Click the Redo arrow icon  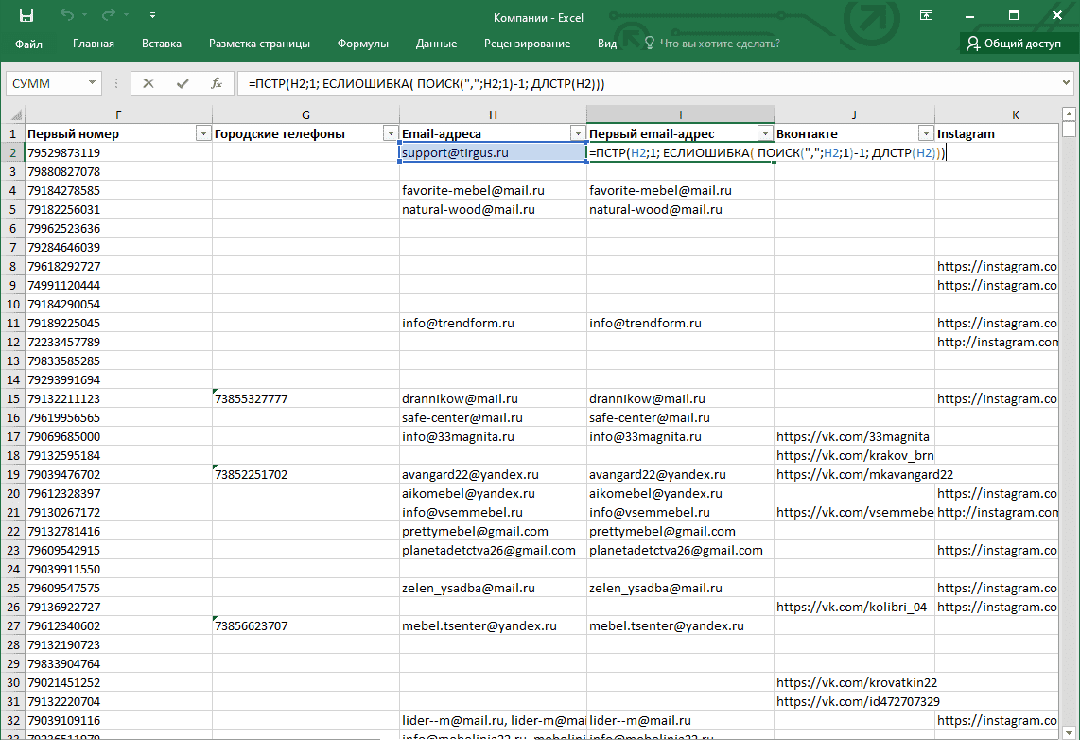(x=108, y=15)
